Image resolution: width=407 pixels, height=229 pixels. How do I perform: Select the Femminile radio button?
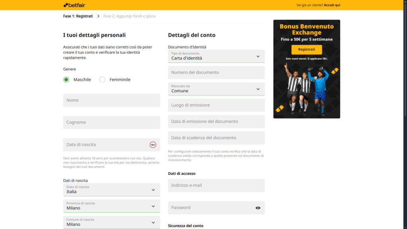pos(103,80)
